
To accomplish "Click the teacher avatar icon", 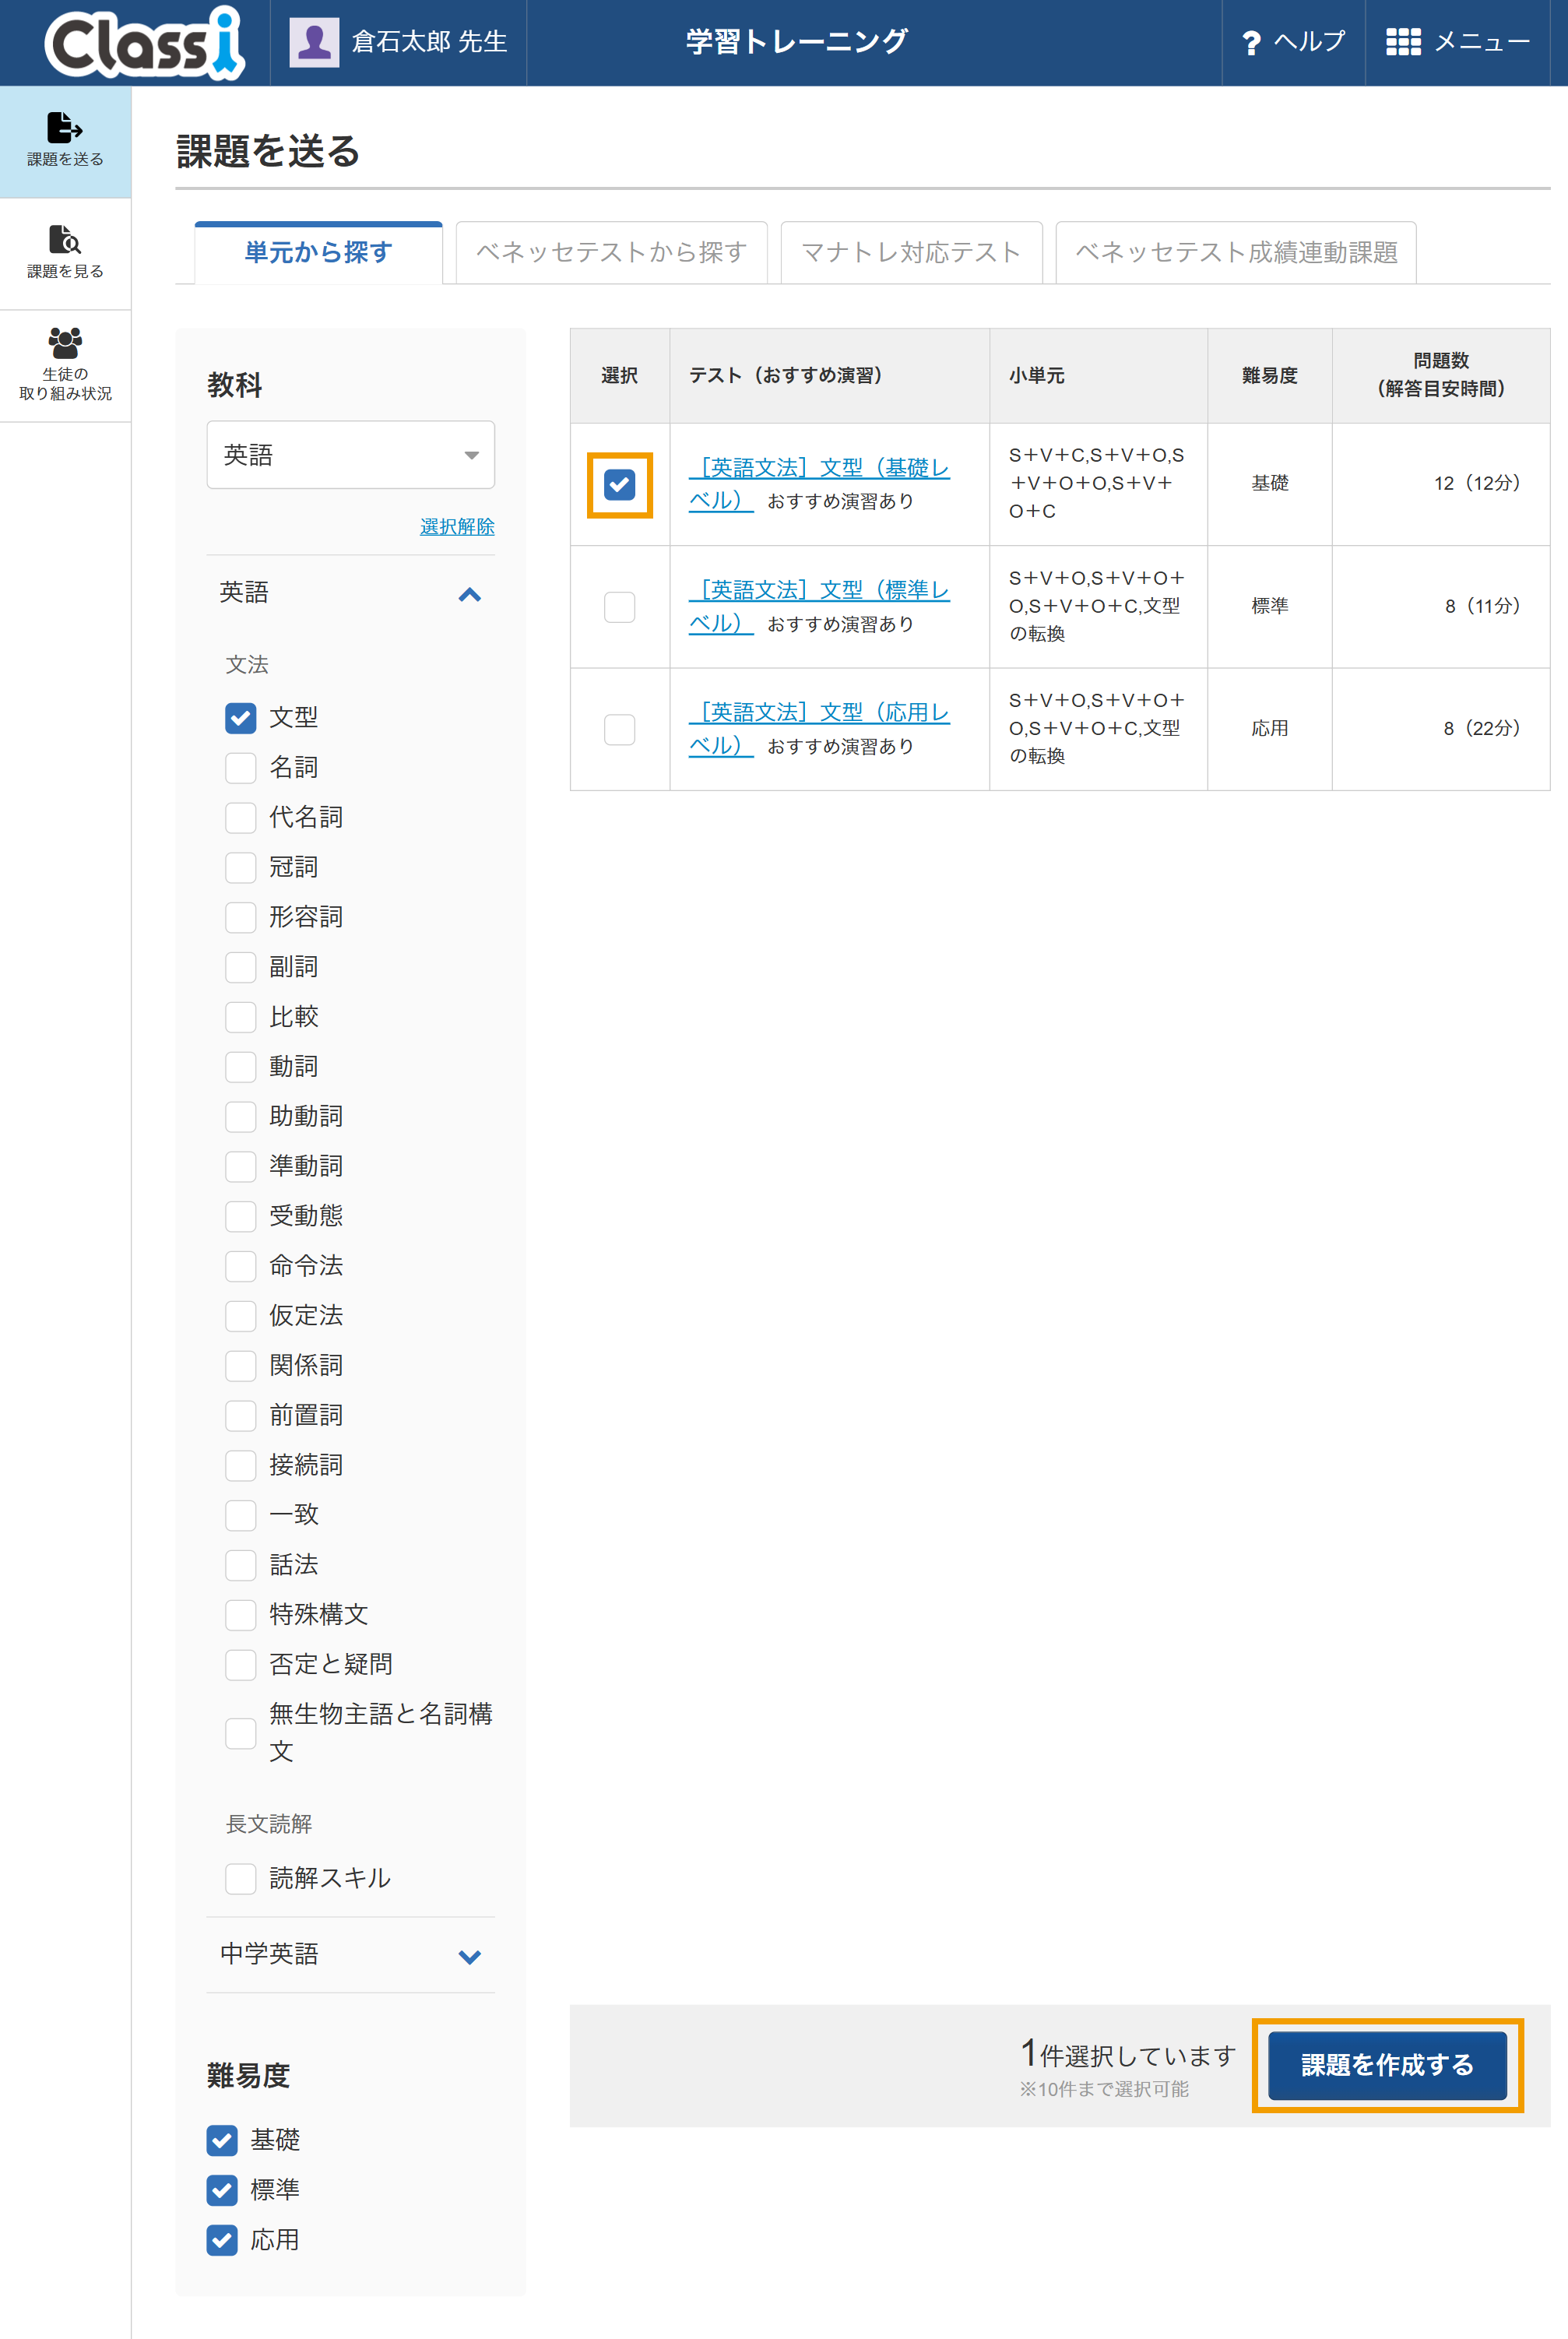I will coord(314,42).
